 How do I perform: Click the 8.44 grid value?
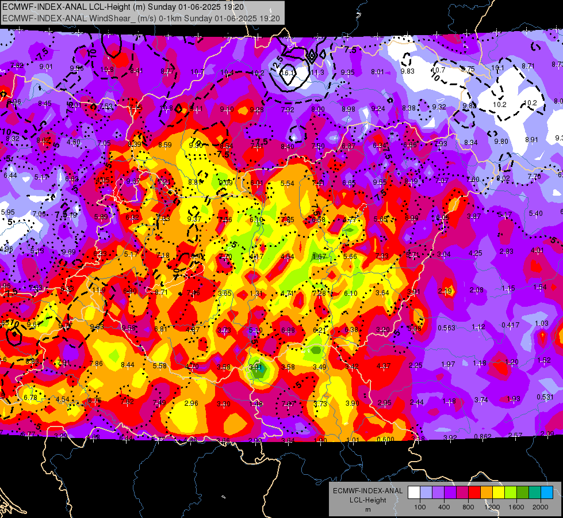click(128, 365)
